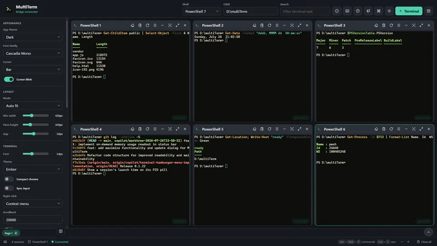The height and width of the screenshot is (246, 437).
Task: Adjust the Gap slider
Action: click(36, 134)
